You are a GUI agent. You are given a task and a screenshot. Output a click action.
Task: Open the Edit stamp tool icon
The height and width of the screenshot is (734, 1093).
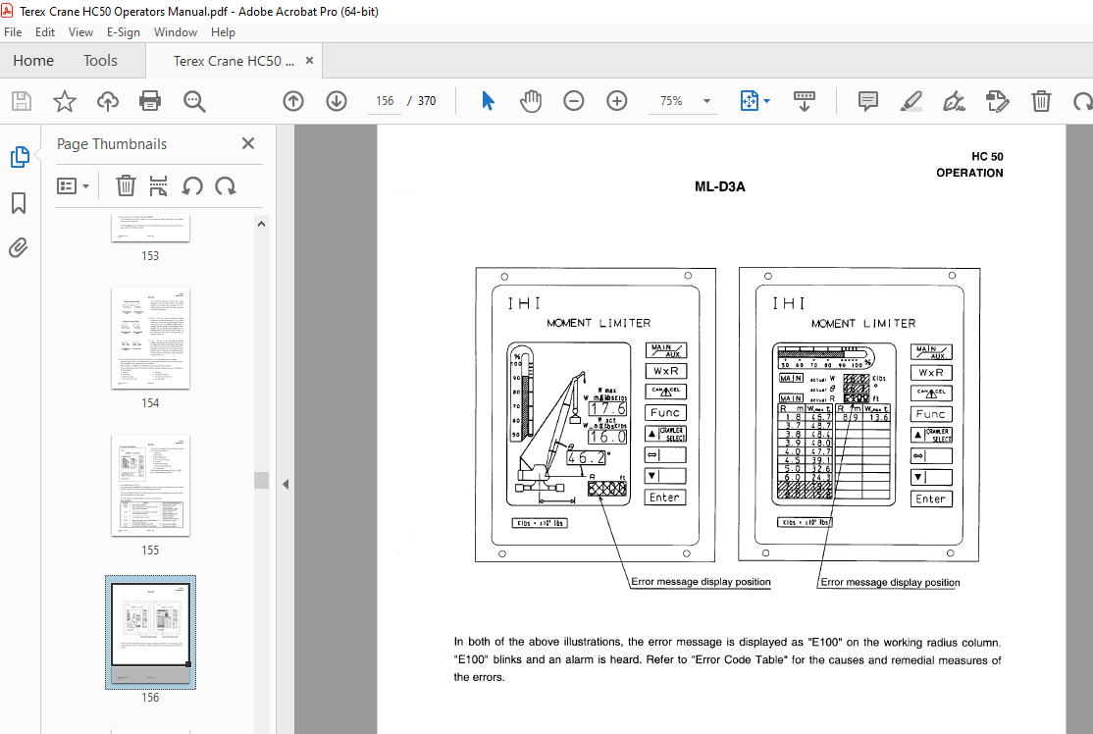[x=998, y=101]
